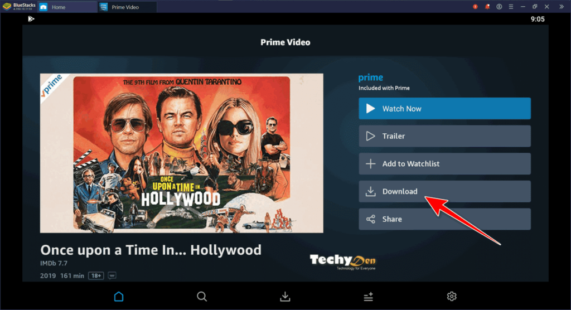571x310 pixels.
Task: Open the Share option
Action: pos(444,219)
